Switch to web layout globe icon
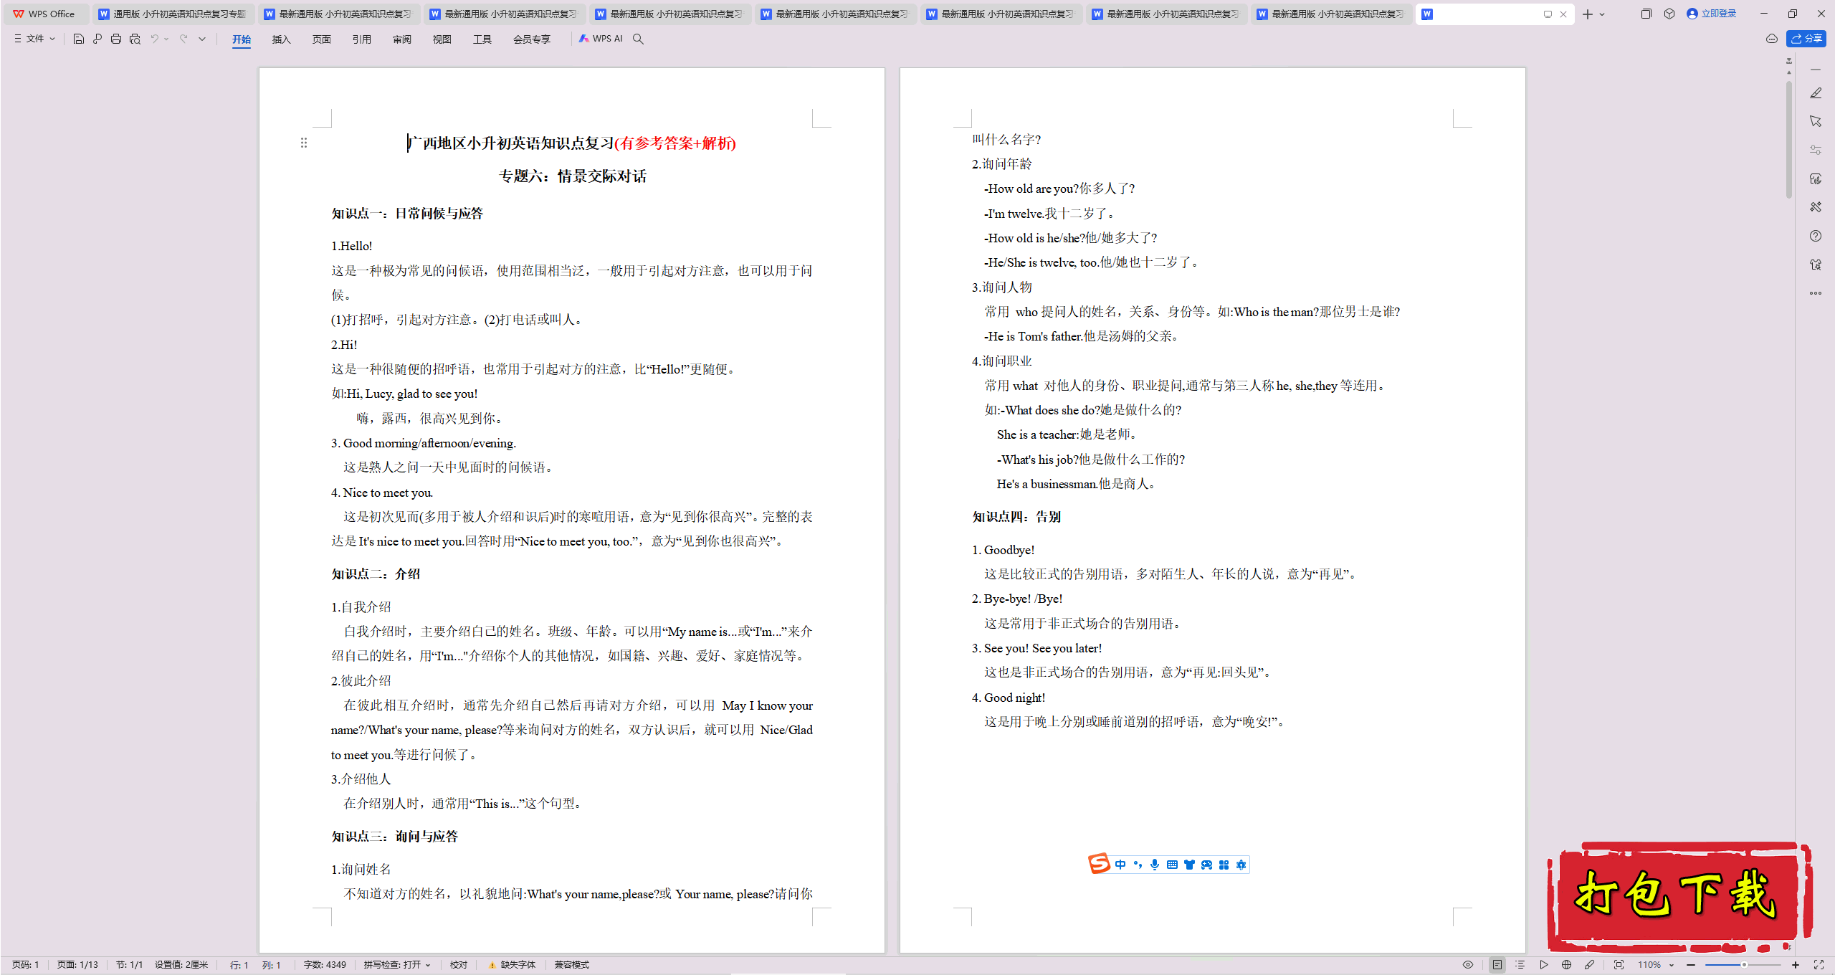 (x=1566, y=965)
